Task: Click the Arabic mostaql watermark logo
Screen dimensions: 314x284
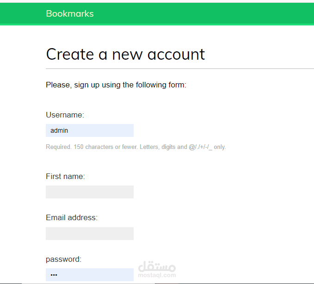Action: pyautogui.click(x=157, y=267)
